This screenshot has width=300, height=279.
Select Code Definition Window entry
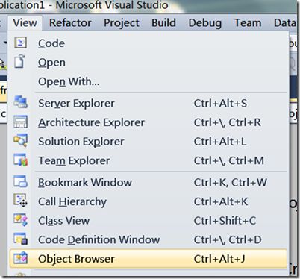pyautogui.click(x=149, y=239)
